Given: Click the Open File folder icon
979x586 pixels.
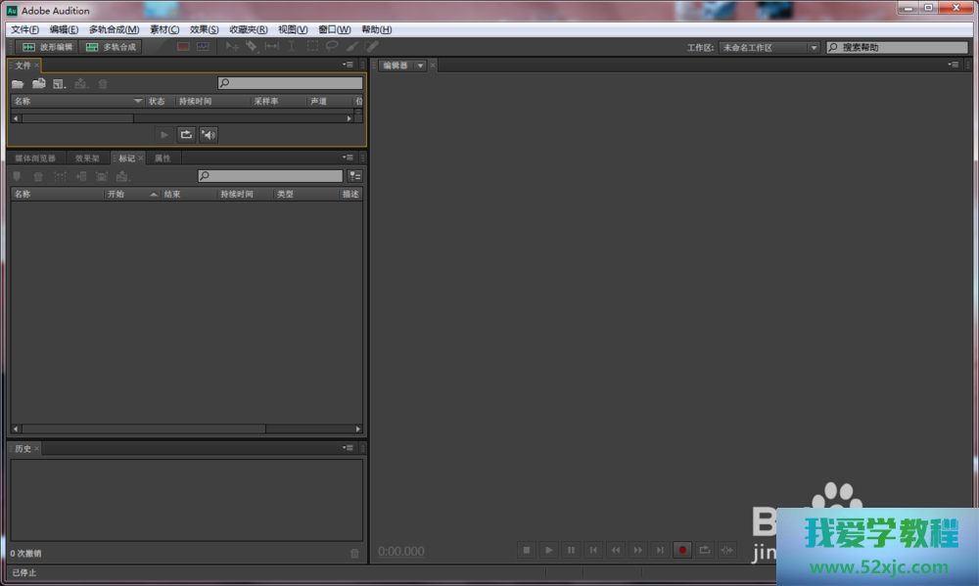Looking at the screenshot, I should click(18, 84).
